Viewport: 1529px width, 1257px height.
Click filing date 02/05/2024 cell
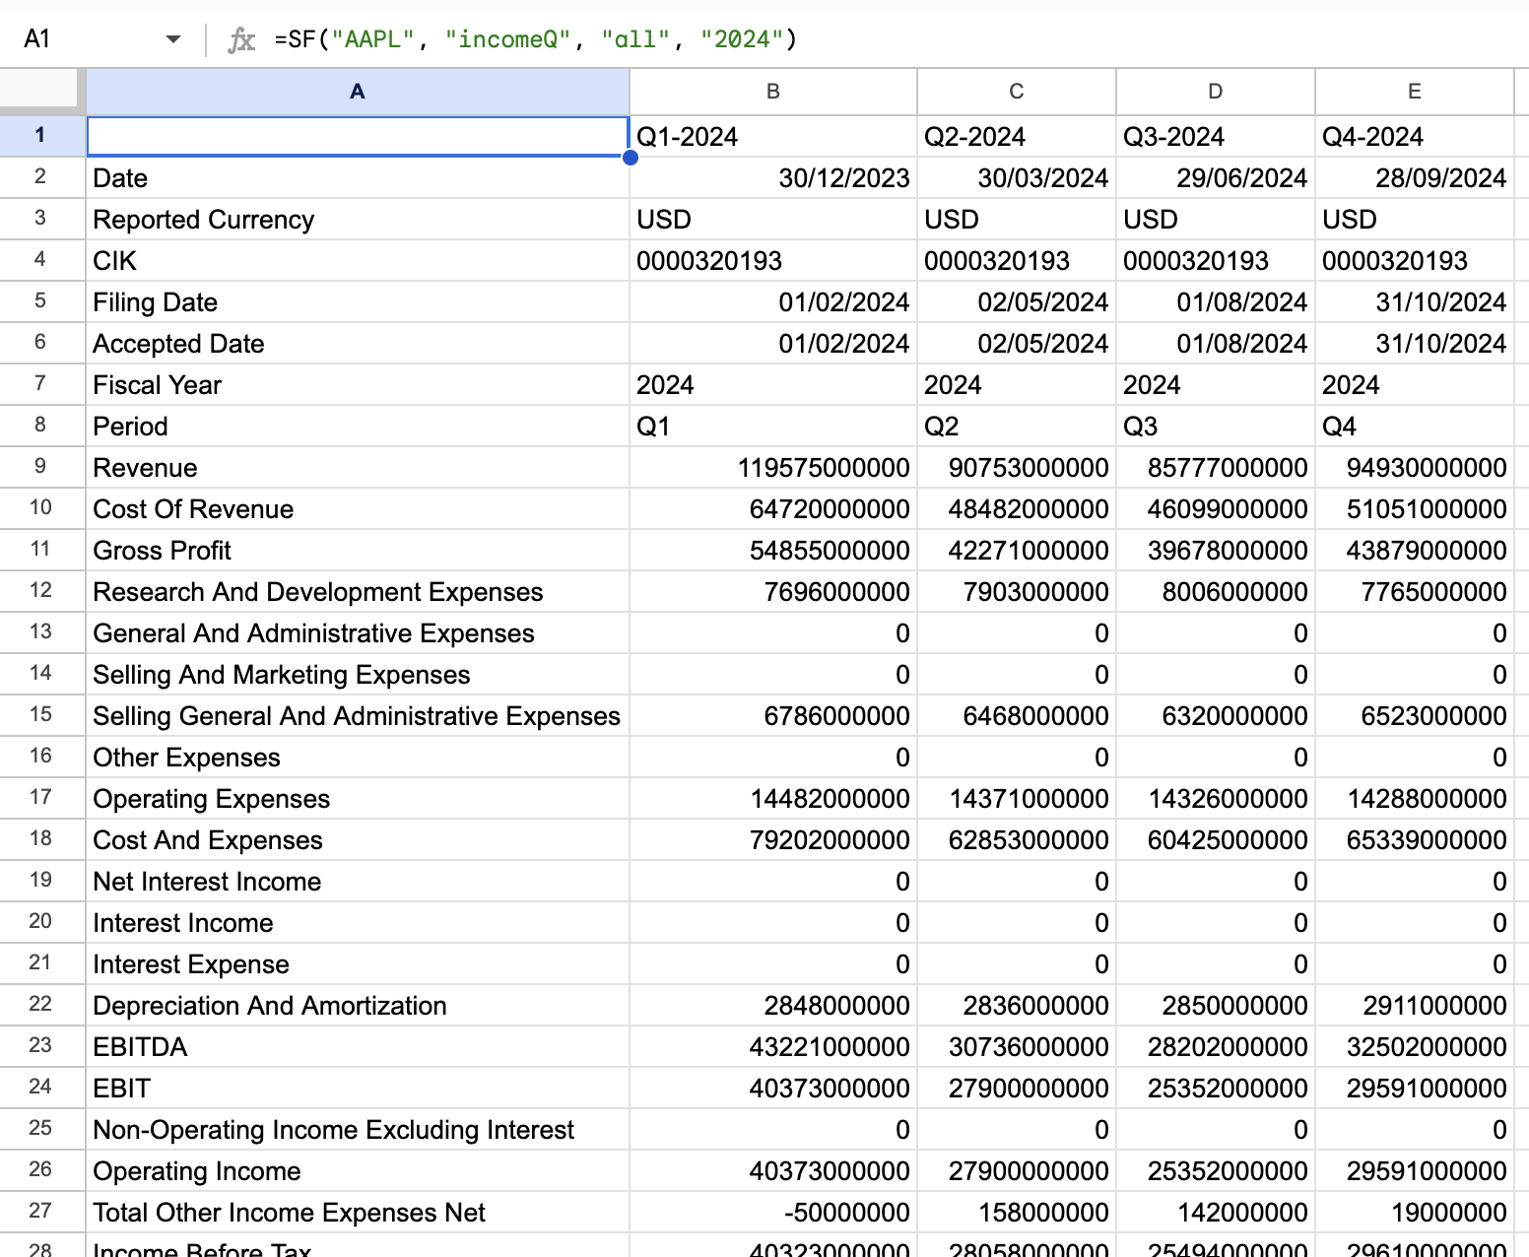[x=1017, y=302]
